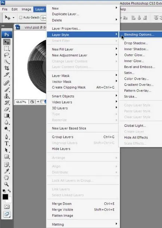Expand the toolbox double-arrow collapse button
162x228 pixels.
pyautogui.click(x=3, y=26)
